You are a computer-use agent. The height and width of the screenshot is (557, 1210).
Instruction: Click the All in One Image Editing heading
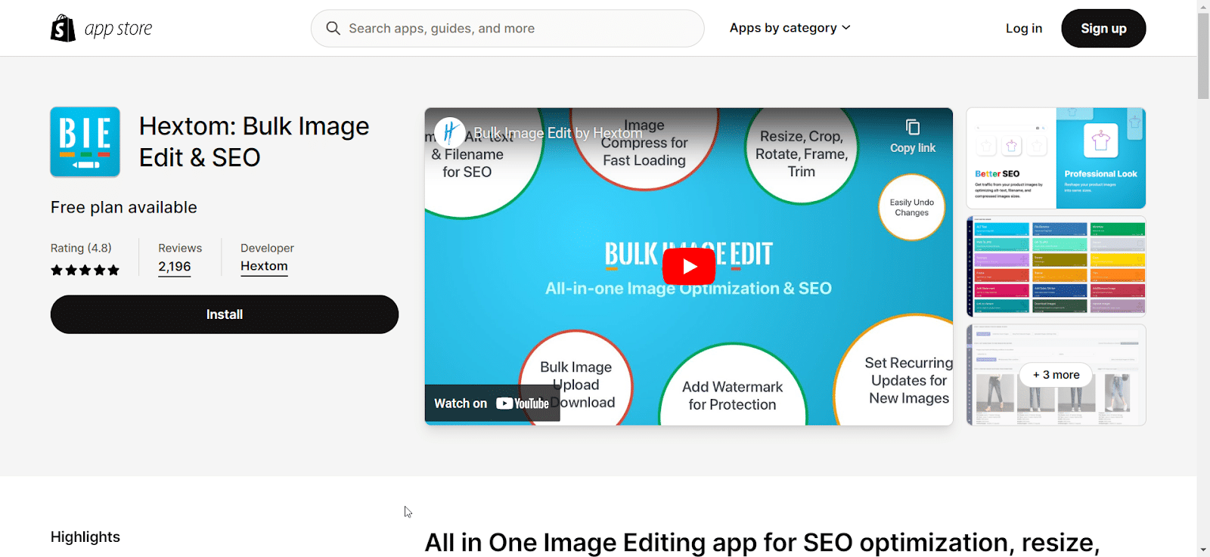tap(762, 542)
